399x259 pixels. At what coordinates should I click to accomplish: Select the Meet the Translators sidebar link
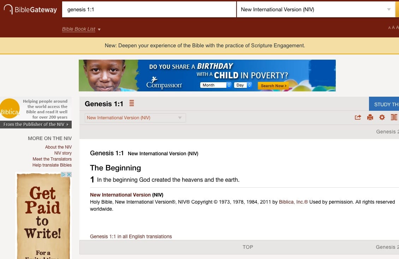52,159
